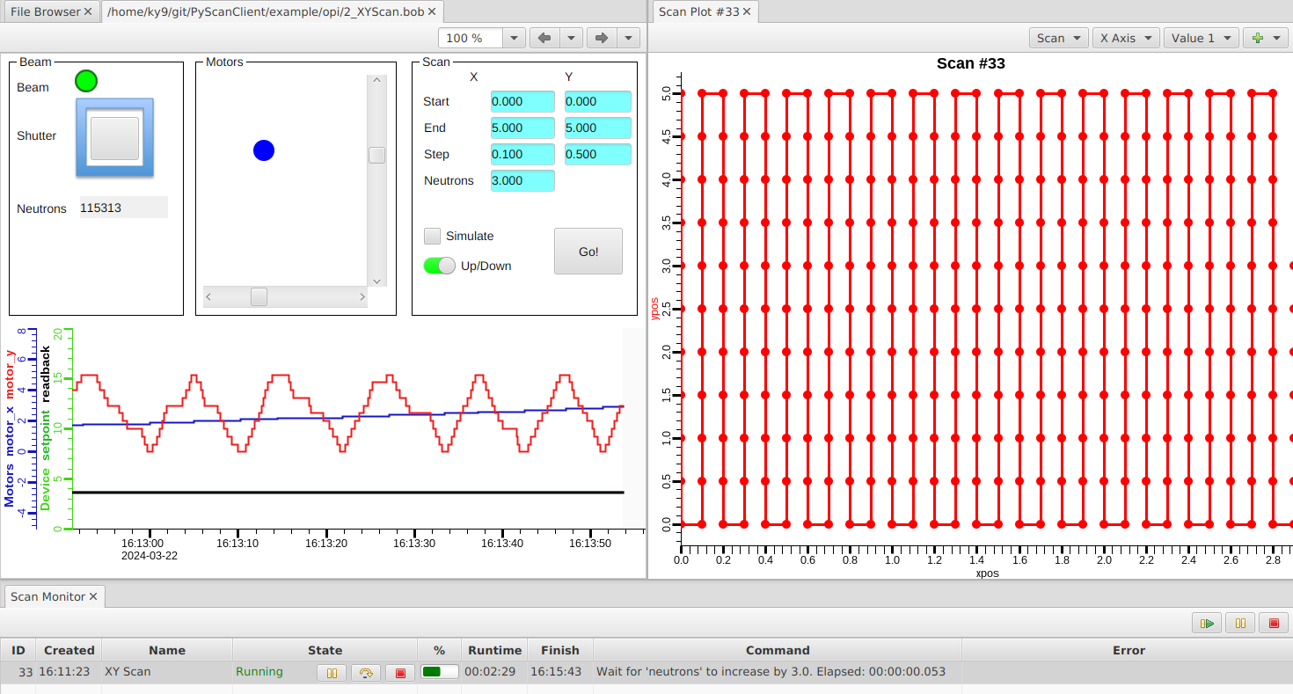Click the green plus add-value icon
The height and width of the screenshot is (694, 1293).
1257,38
